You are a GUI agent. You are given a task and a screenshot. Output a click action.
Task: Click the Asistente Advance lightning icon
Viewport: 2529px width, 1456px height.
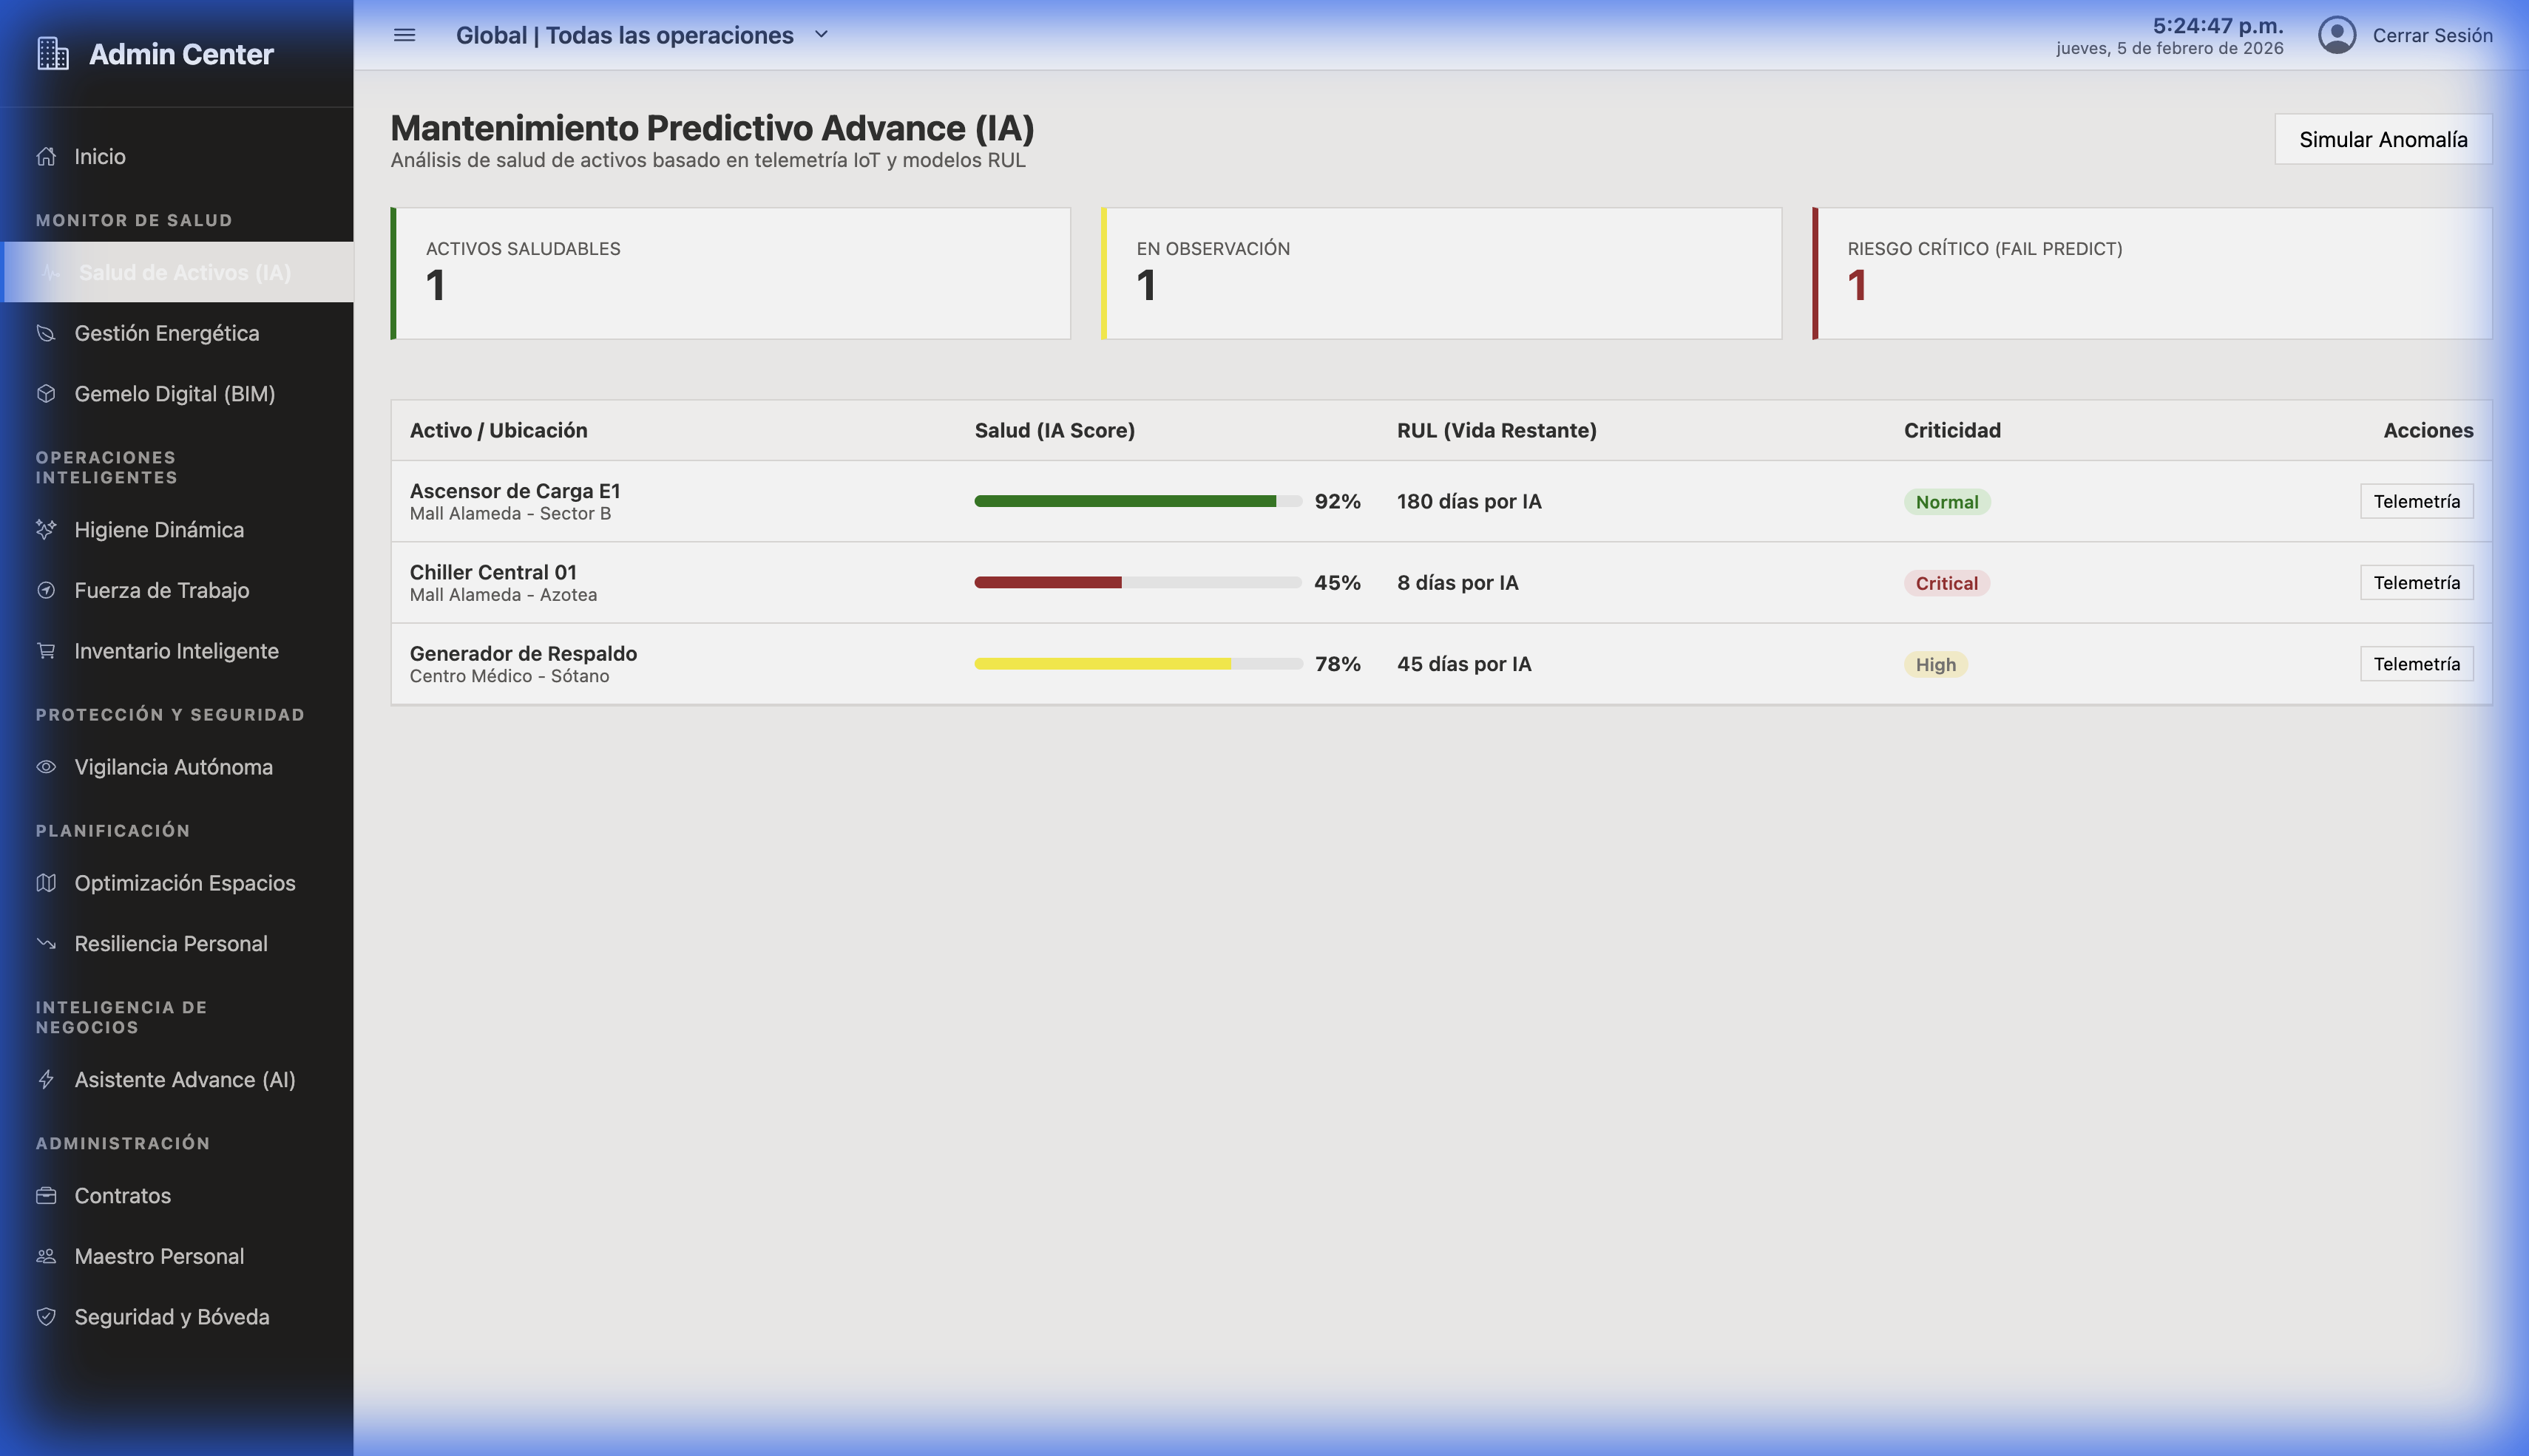[46, 1080]
